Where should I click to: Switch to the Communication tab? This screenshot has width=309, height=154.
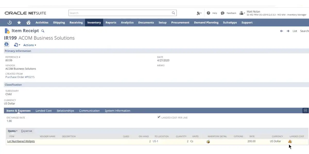[89, 111]
